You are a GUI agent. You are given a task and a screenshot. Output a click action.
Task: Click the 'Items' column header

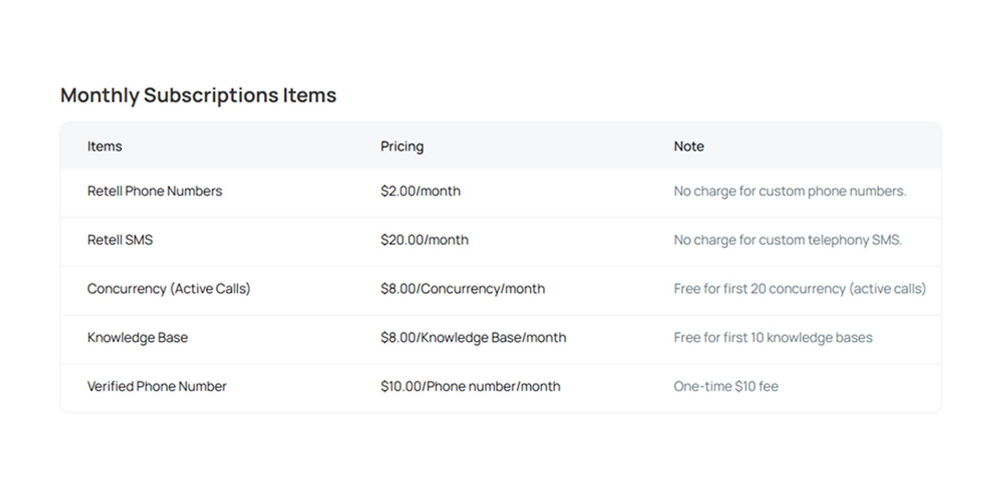pos(104,147)
